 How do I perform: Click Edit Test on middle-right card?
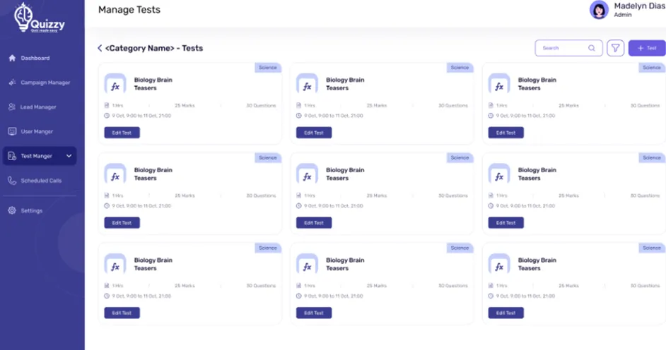[506, 223]
